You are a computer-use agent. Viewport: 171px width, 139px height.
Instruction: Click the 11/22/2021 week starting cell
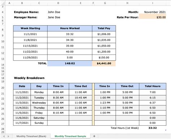[30, 52]
